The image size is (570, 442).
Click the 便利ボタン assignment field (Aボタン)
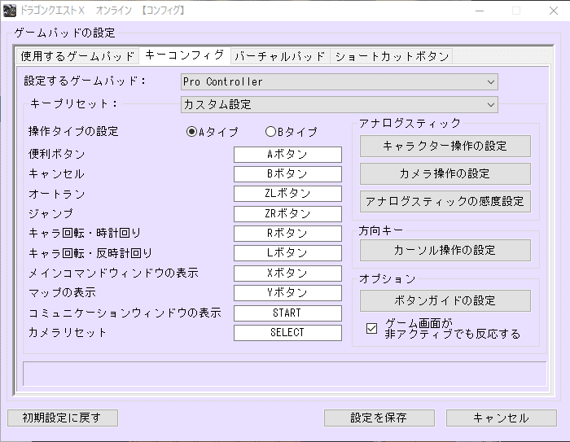[287, 155]
